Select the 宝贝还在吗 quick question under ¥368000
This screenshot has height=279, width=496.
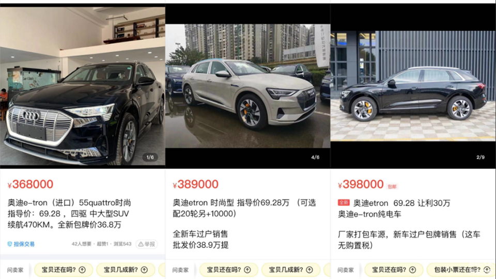pos(64,270)
